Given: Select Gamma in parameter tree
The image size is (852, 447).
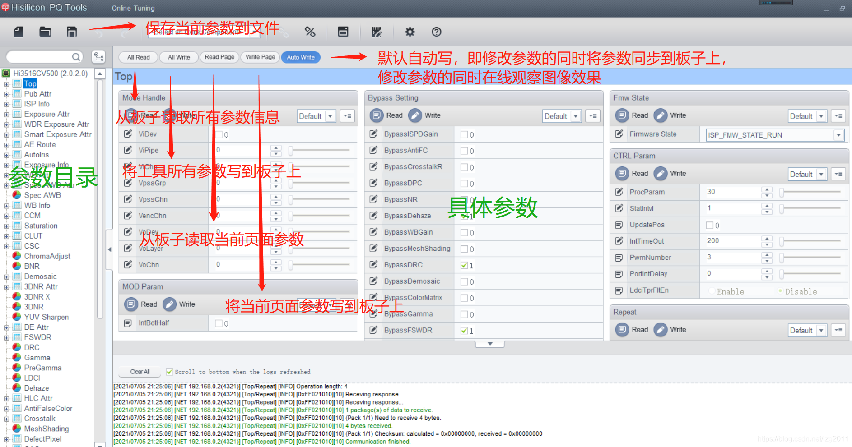Looking at the screenshot, I should point(37,358).
